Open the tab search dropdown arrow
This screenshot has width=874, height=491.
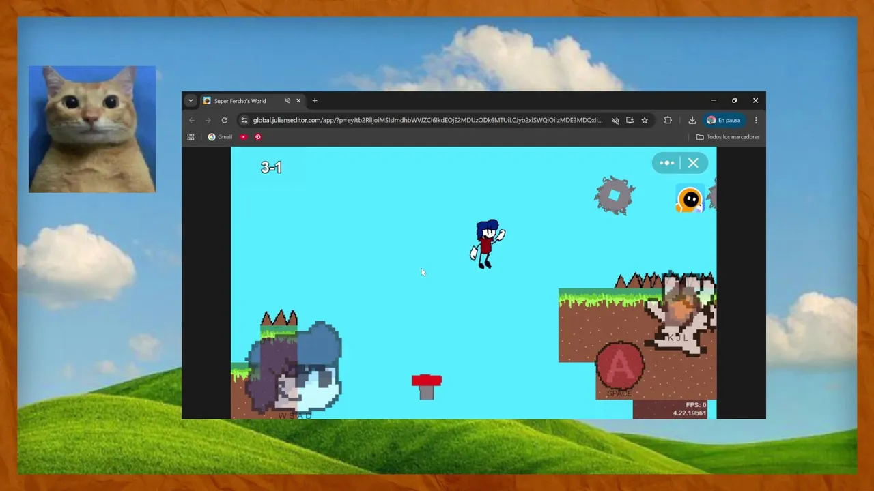[x=191, y=101]
